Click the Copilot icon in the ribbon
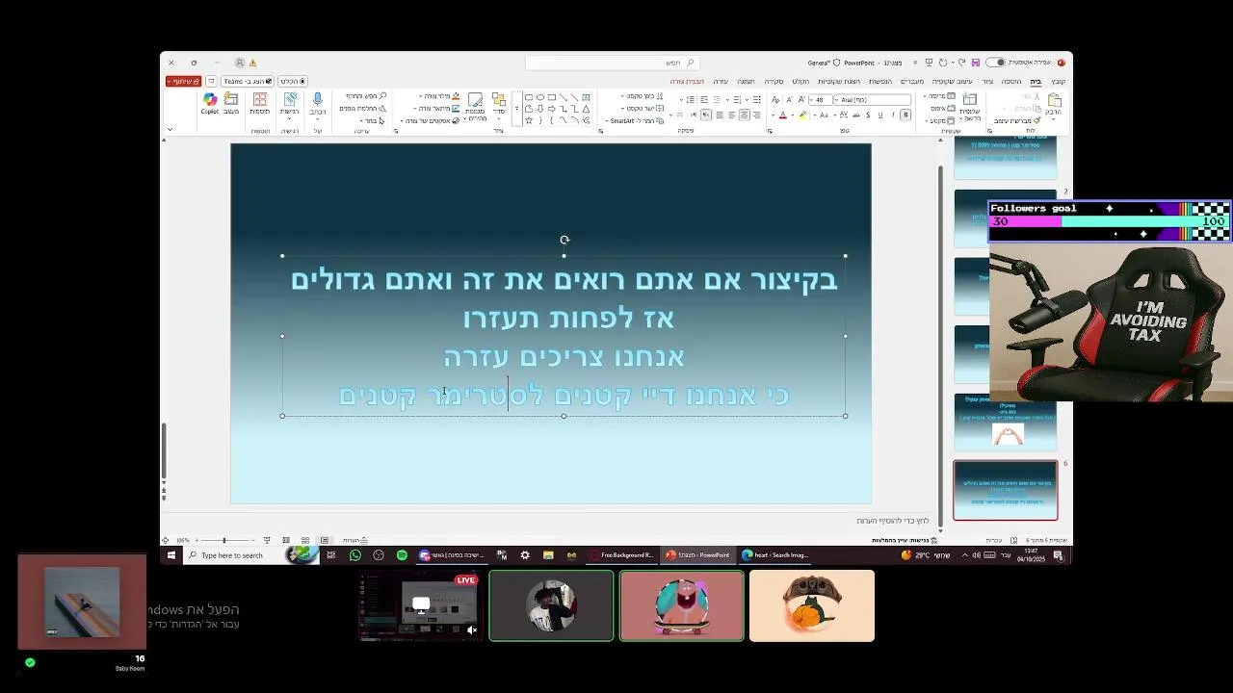Screen dimensions: 1233x693 pyautogui.click(x=210, y=101)
